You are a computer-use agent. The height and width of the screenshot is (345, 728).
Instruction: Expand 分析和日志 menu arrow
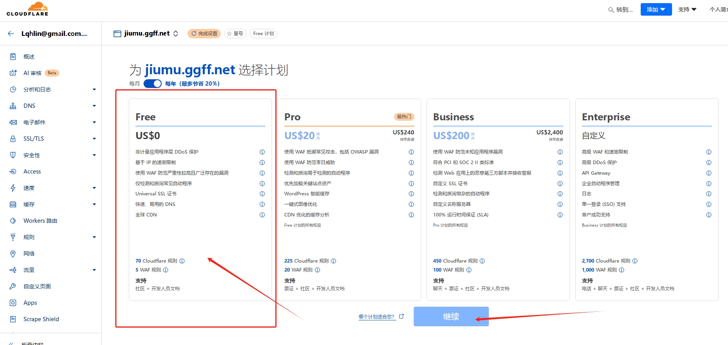pos(94,89)
